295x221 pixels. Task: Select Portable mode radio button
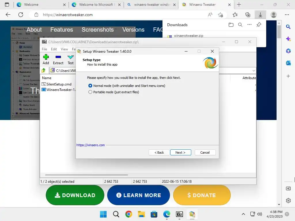tap(90, 92)
